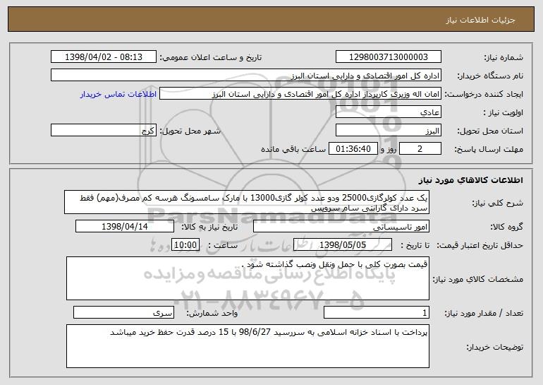Click the buyer notes box about اسناد خزانه اسلامی
This screenshot has width=543, height=385.
[x=248, y=346]
